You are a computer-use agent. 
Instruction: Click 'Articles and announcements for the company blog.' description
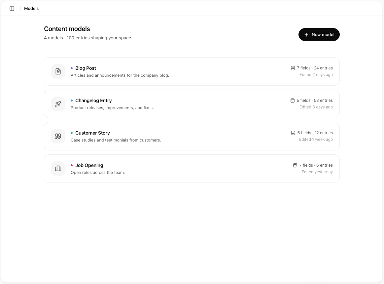tap(120, 75)
